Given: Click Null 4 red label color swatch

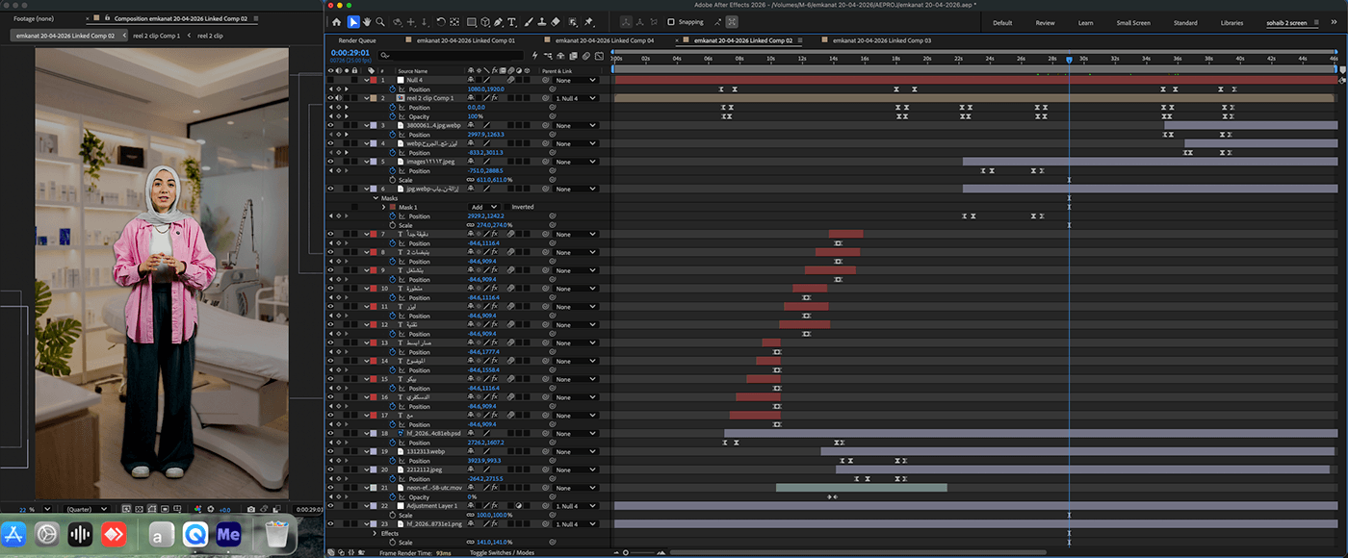Looking at the screenshot, I should tap(374, 80).
